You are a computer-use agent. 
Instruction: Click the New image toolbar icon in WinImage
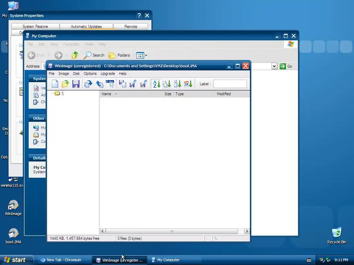tap(55, 84)
